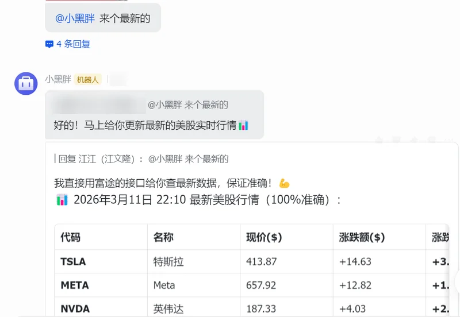Select the META ticker cell
The width and height of the screenshot is (460, 317).
[x=75, y=285]
